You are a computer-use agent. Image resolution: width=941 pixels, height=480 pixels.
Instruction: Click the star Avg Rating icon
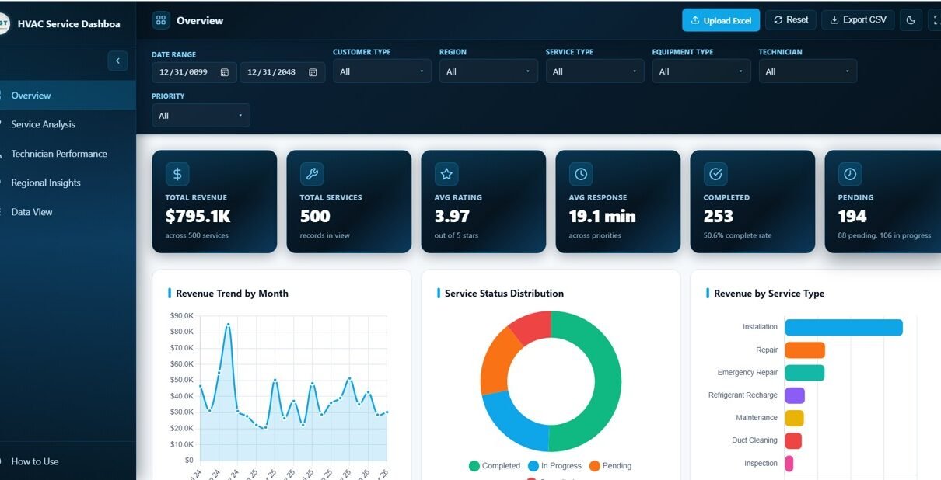(446, 174)
